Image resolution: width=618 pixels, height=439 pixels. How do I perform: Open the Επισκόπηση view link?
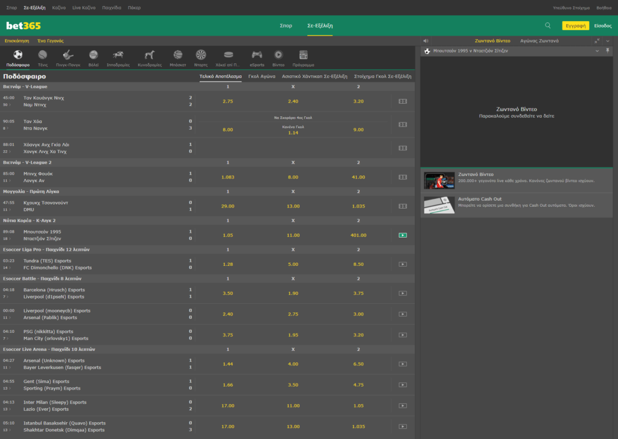pyautogui.click(x=17, y=41)
